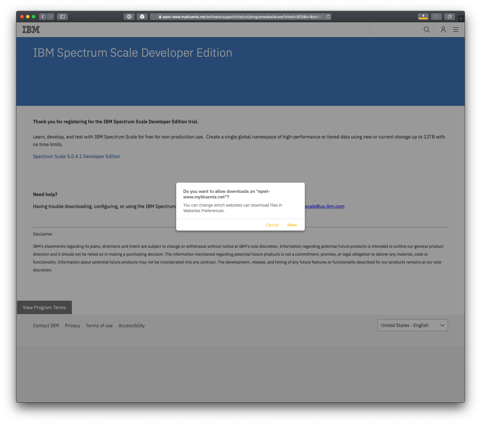Show the tab overview

click(449, 17)
